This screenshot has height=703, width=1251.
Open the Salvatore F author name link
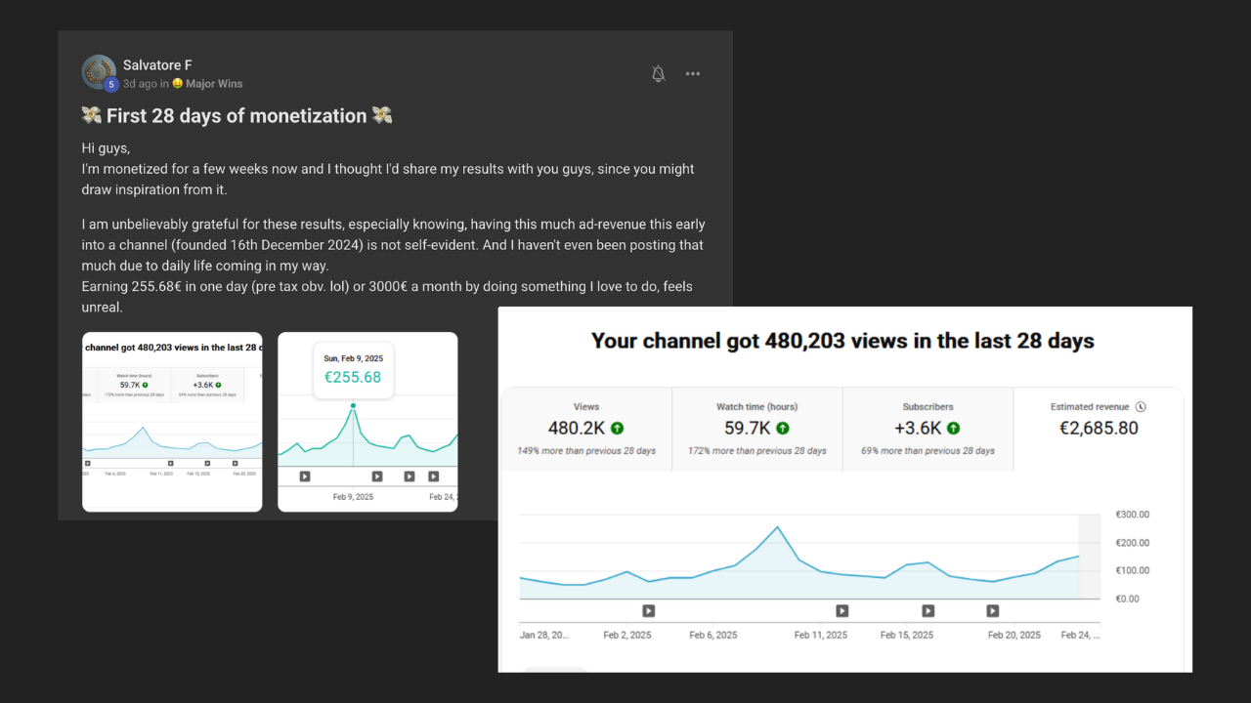click(157, 65)
